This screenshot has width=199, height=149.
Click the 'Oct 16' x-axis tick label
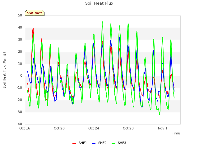coord(25,128)
